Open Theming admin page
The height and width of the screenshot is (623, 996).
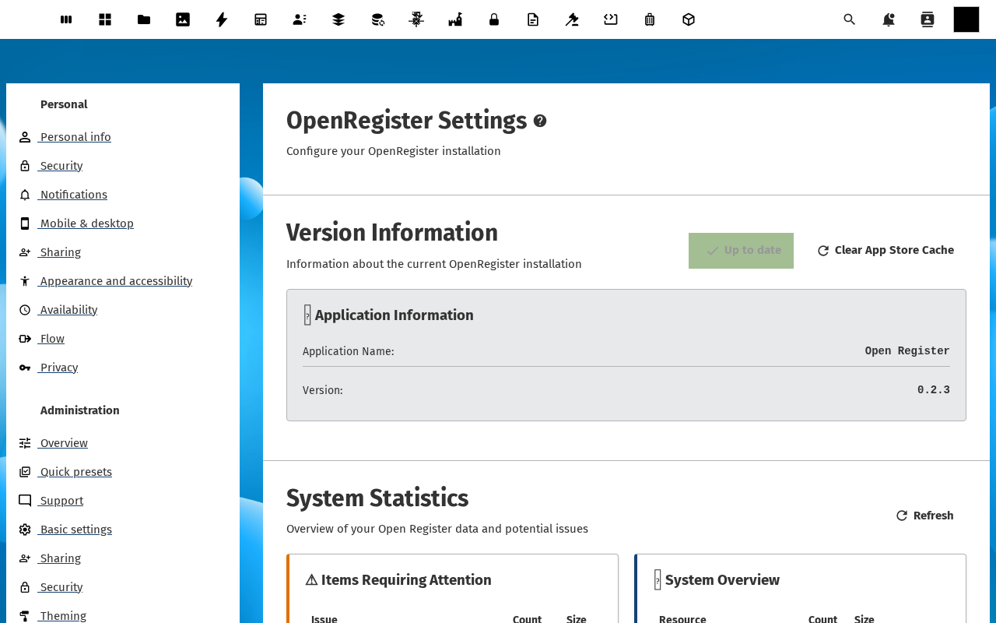[x=63, y=616]
